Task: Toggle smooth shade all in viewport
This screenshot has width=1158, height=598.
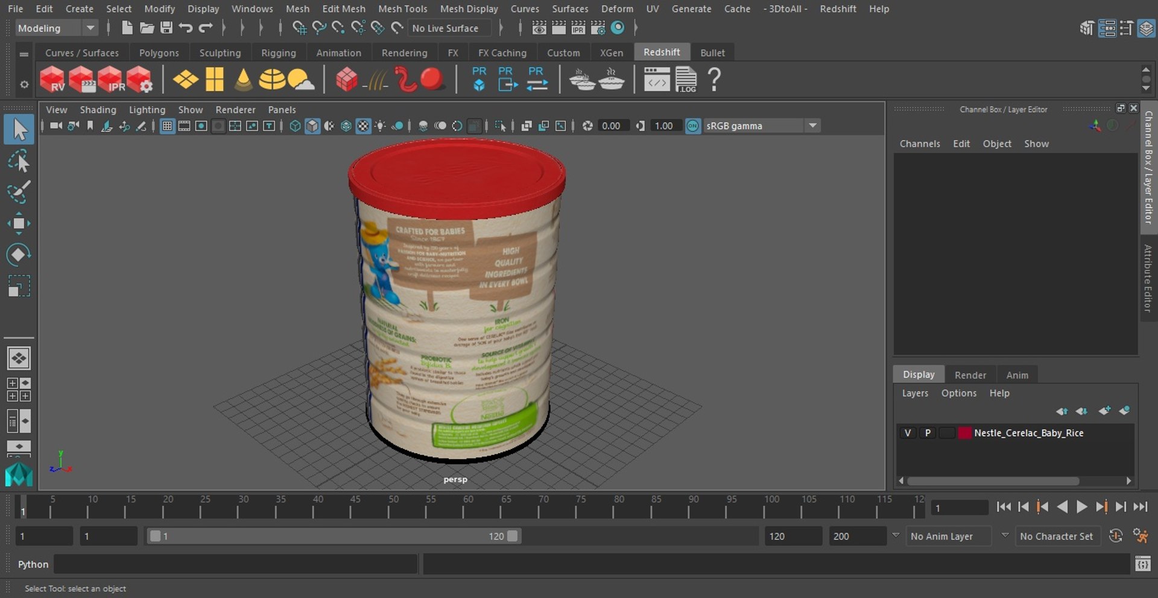Action: tap(312, 126)
